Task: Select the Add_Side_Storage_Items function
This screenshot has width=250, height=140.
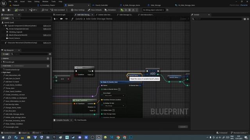Action: (15, 114)
